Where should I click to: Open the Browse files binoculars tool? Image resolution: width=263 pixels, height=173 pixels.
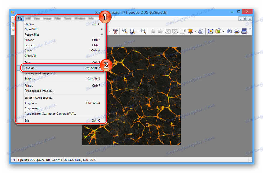(230, 31)
